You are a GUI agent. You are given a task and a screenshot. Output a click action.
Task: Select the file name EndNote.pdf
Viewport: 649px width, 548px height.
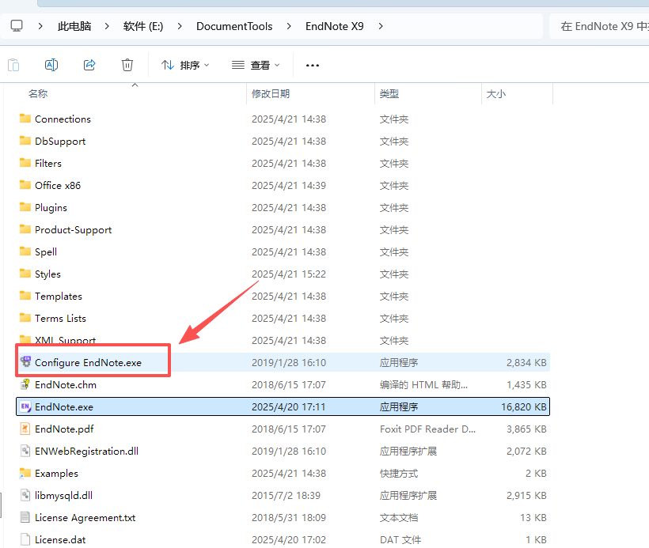coord(64,429)
